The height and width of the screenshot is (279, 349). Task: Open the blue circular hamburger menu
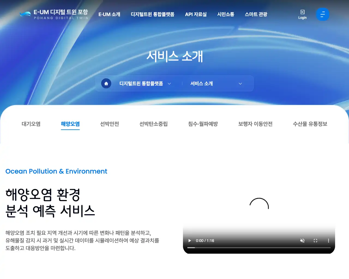323,14
